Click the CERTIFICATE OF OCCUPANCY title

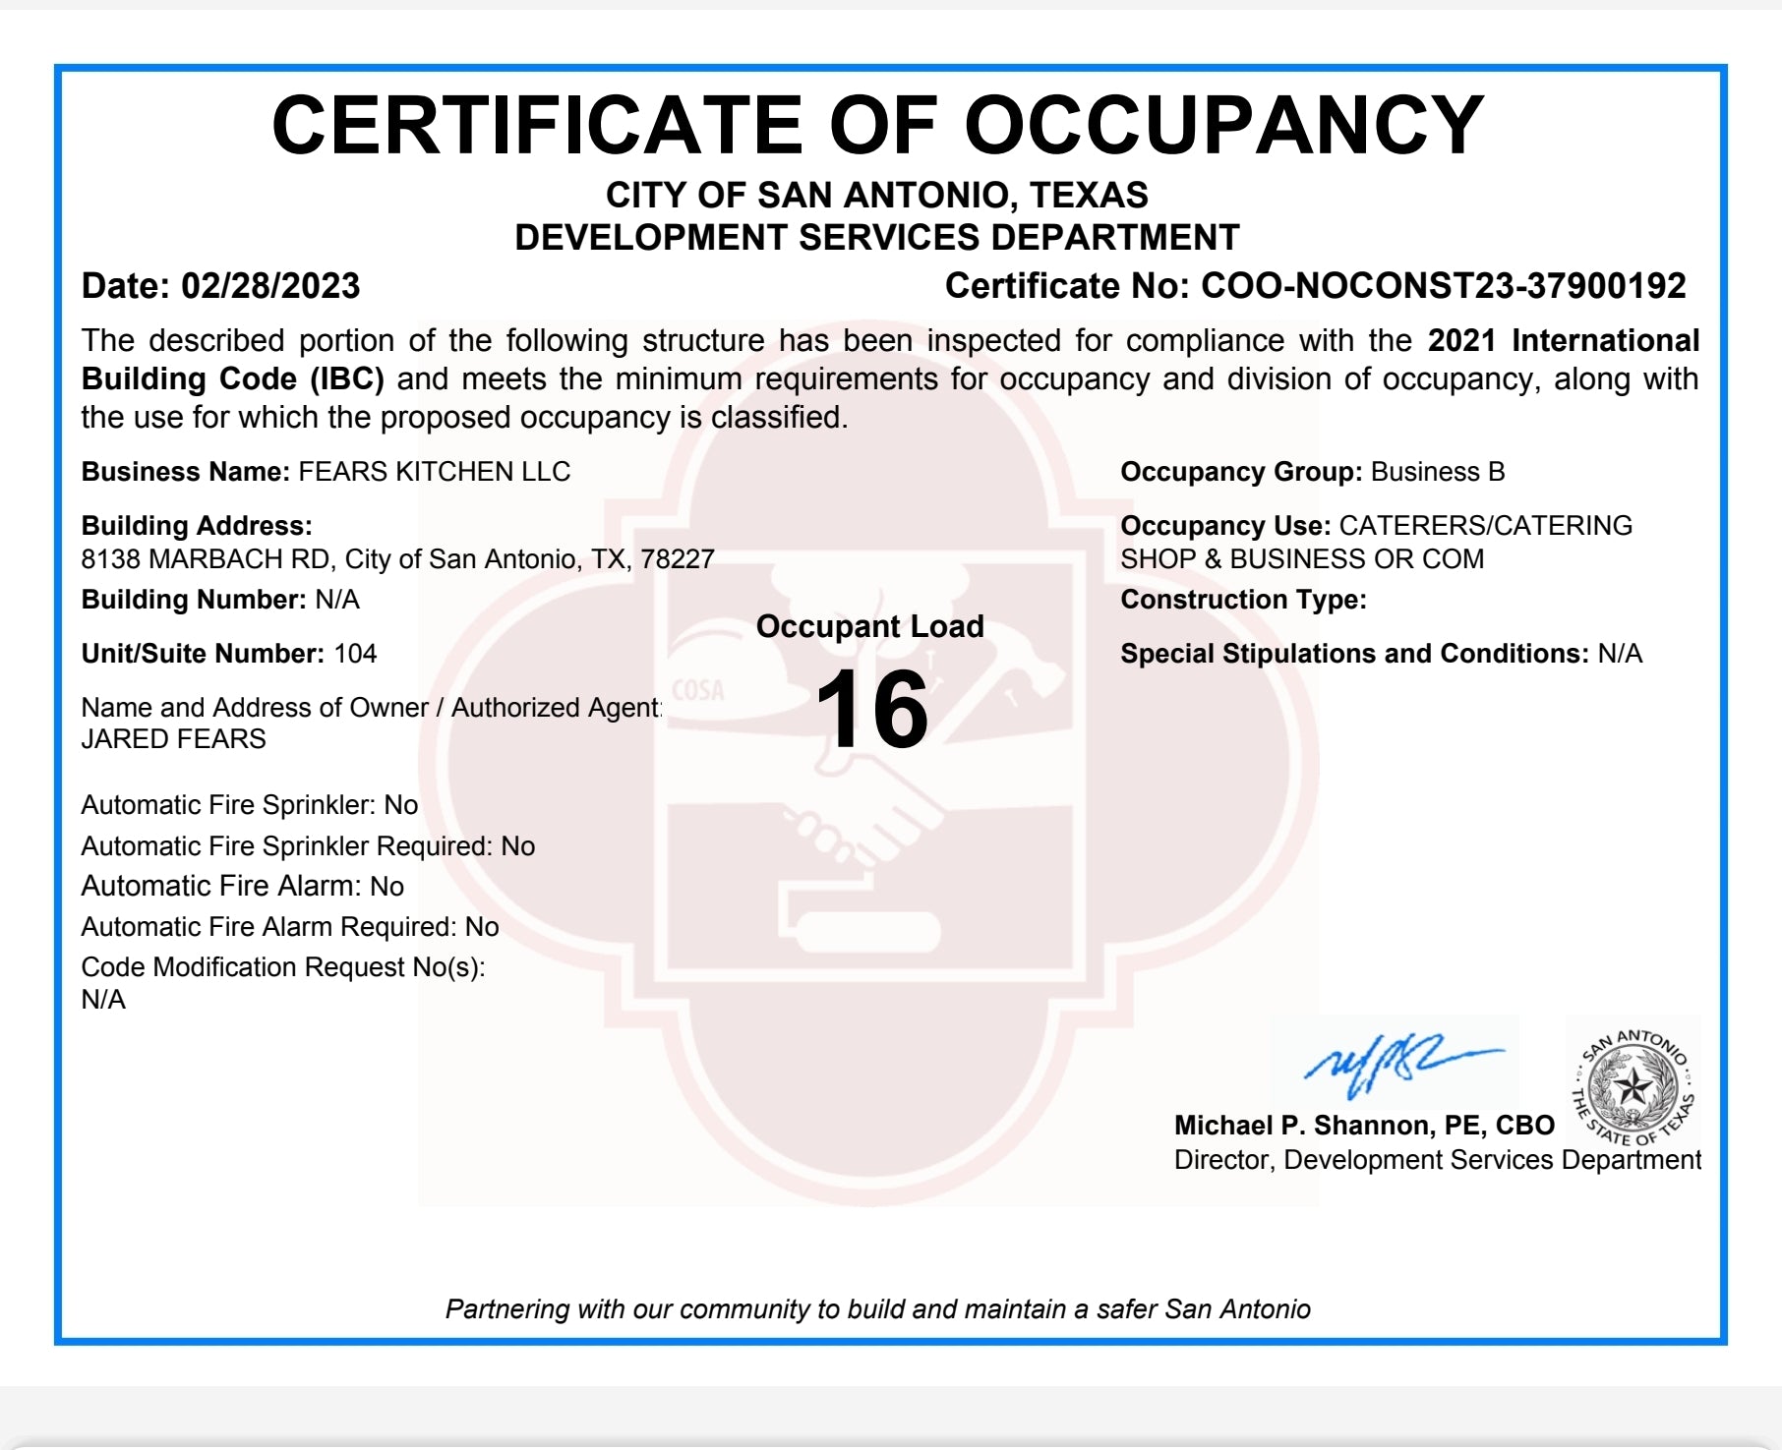(x=880, y=123)
